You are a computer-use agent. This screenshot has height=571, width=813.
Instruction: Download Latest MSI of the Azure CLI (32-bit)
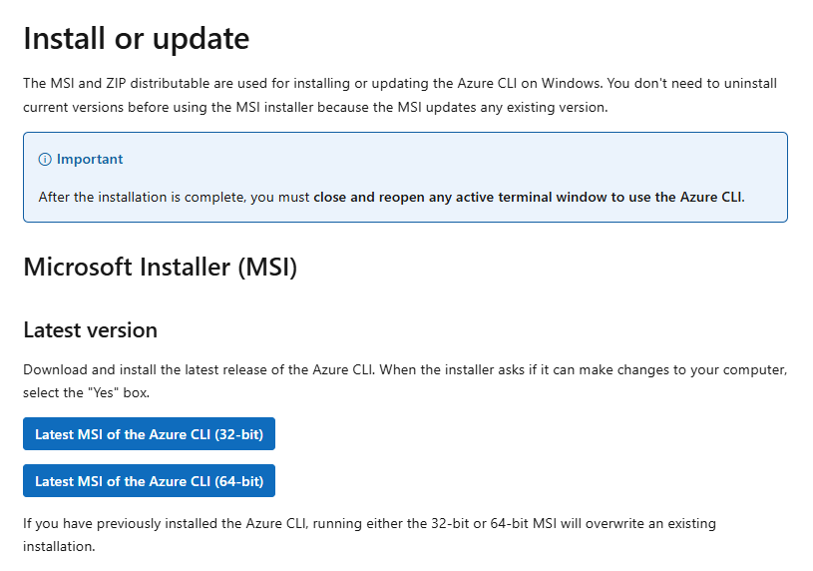(149, 434)
